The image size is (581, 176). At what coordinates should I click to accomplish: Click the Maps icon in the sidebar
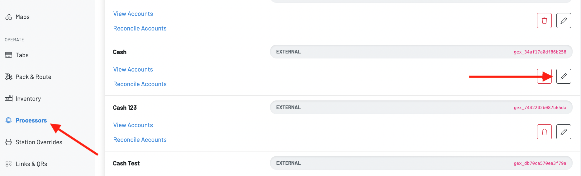pos(9,17)
